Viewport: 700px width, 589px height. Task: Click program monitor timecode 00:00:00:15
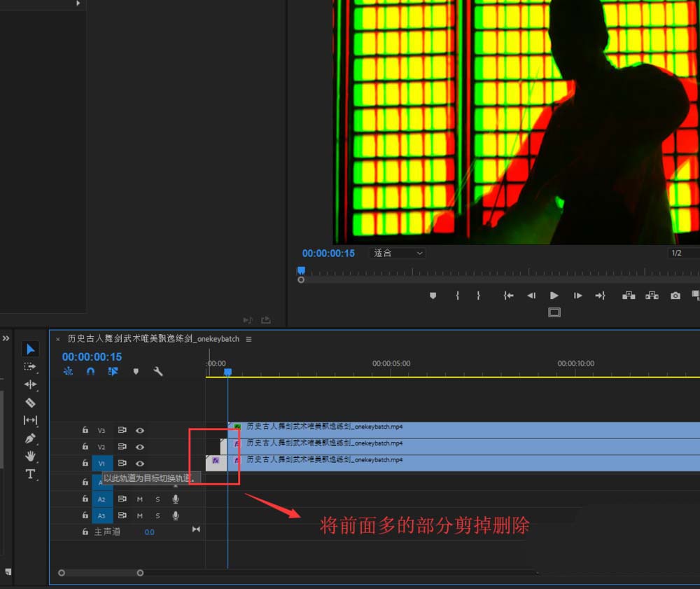[x=328, y=254]
